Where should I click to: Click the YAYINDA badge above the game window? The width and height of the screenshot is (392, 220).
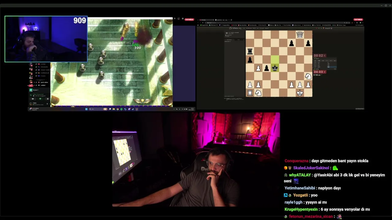coord(189,20)
